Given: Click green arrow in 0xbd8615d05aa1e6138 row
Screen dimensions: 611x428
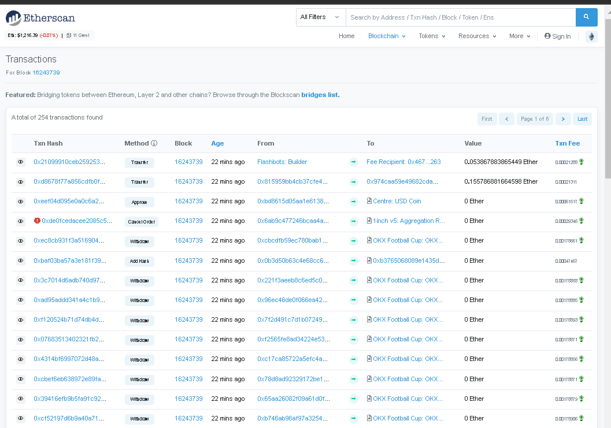Looking at the screenshot, I should tap(353, 202).
